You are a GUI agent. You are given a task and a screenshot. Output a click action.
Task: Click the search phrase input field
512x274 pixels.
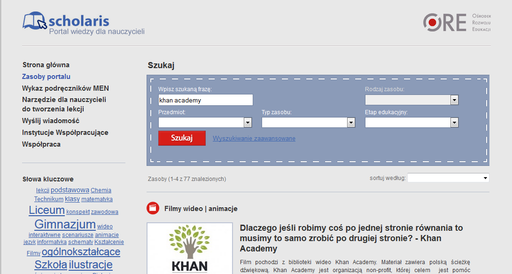pyautogui.click(x=205, y=100)
